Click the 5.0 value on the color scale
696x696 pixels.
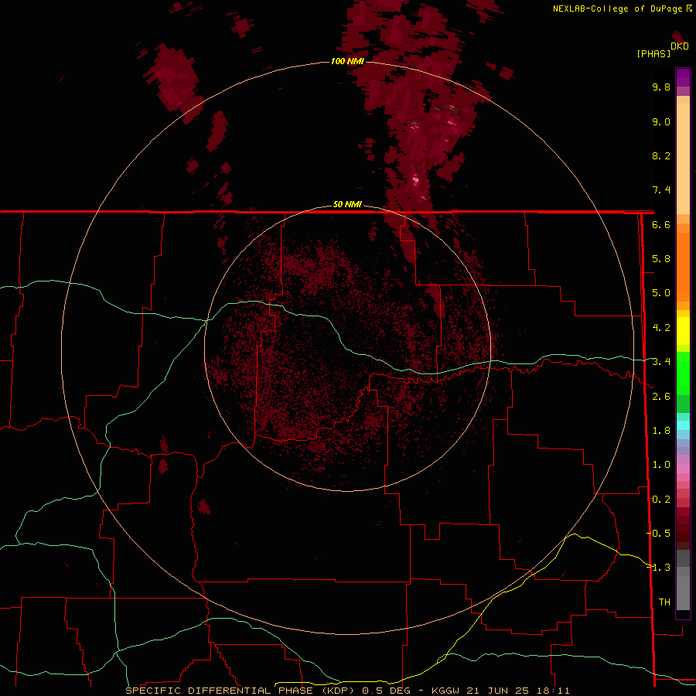click(661, 293)
